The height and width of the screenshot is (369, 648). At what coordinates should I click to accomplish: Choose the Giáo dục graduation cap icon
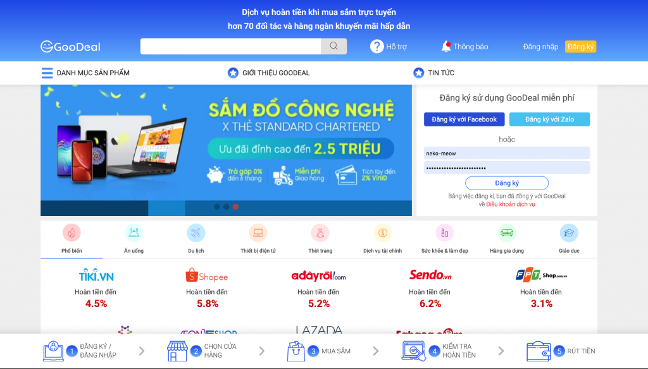(x=569, y=233)
